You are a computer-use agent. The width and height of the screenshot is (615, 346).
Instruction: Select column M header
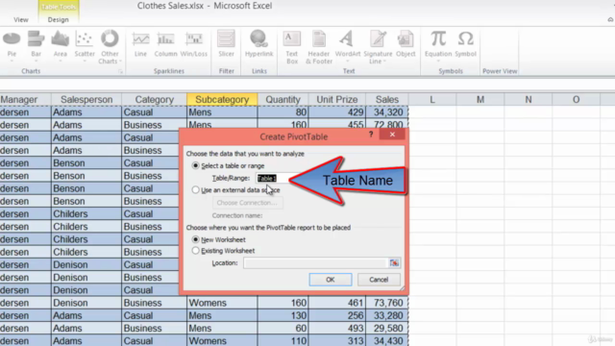point(480,99)
